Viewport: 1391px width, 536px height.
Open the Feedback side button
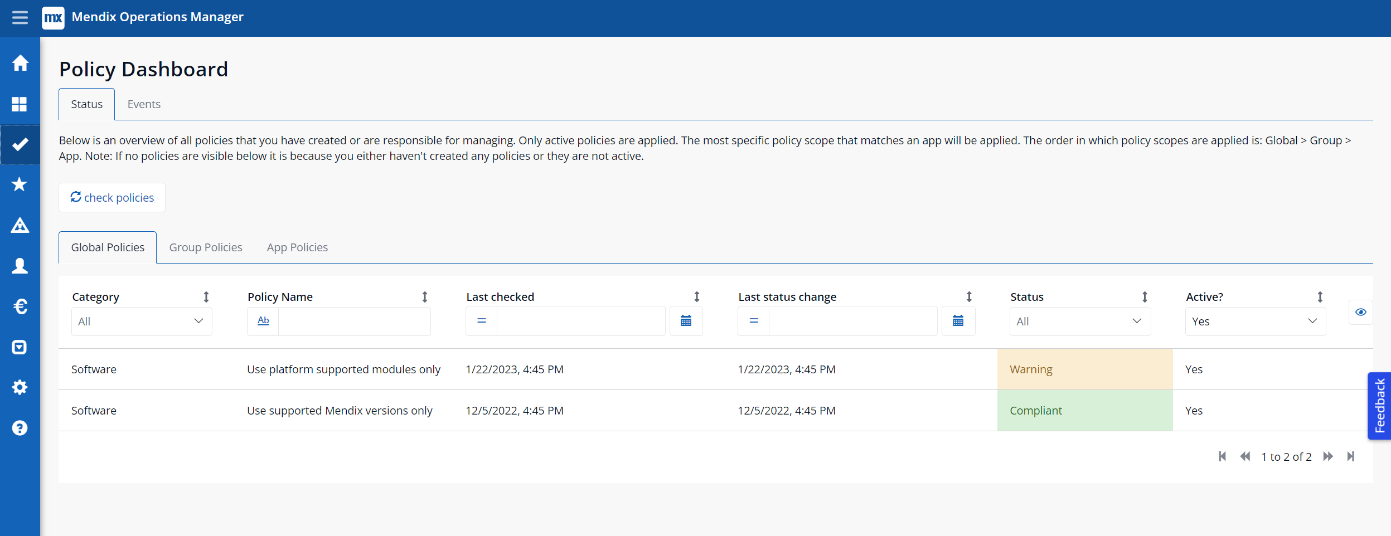click(1380, 406)
